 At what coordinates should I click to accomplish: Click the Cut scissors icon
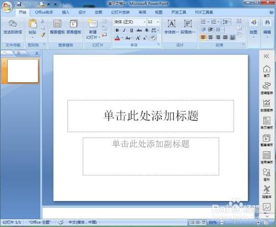pos(43,22)
